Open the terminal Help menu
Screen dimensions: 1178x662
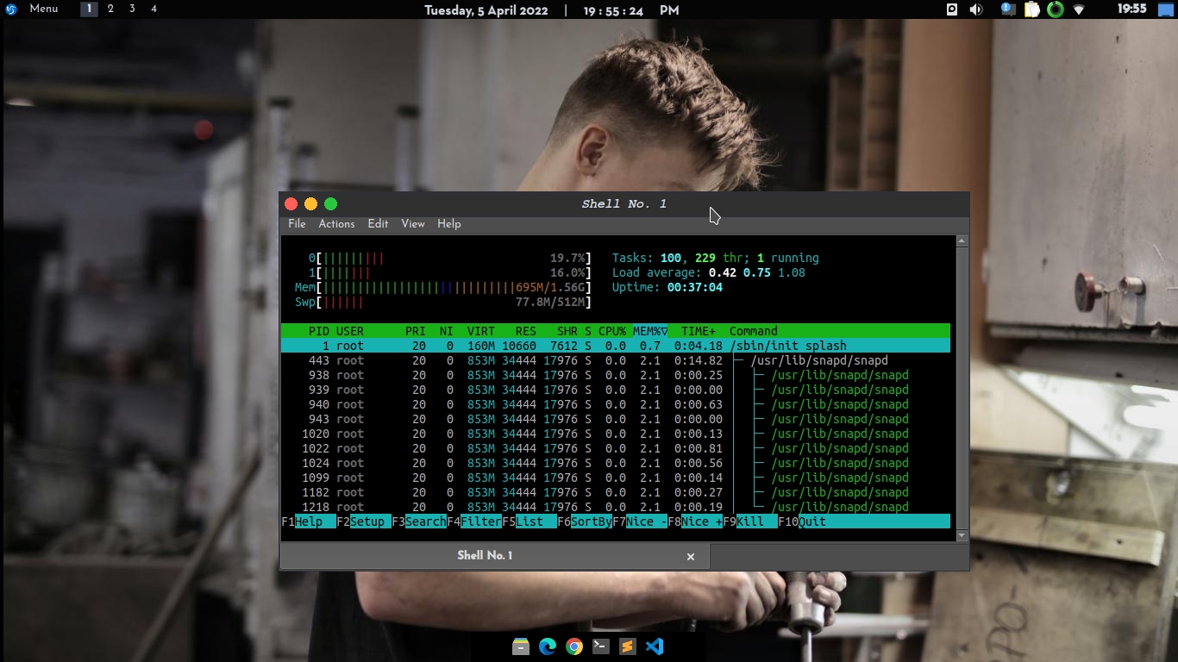click(449, 223)
